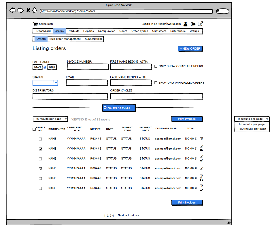Viewport: 278px width, 229px height.
Task: Go to Next page link
Action: (x=122, y=215)
